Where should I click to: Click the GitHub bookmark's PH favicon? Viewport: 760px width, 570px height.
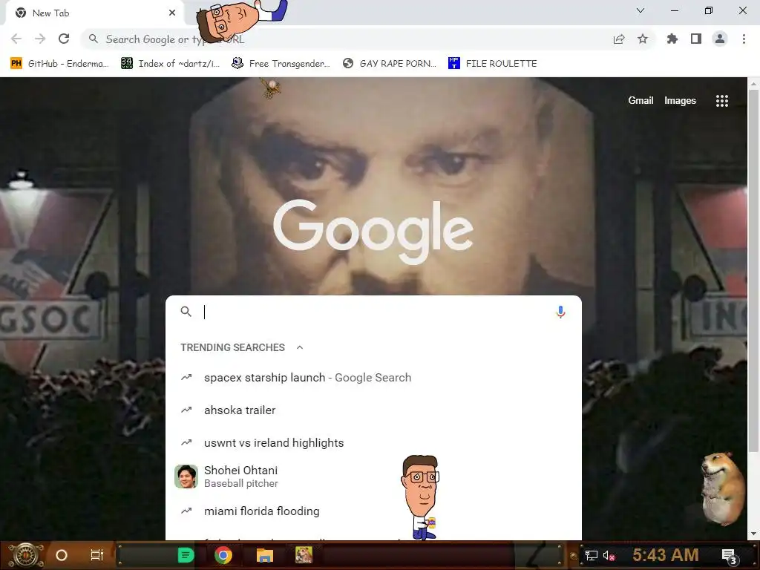16,64
